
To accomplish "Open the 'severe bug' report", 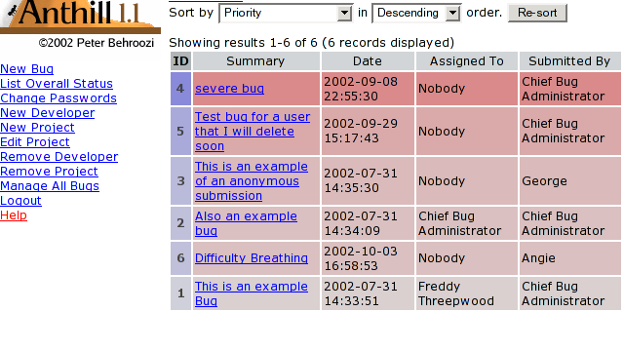I will pyautogui.click(x=229, y=89).
